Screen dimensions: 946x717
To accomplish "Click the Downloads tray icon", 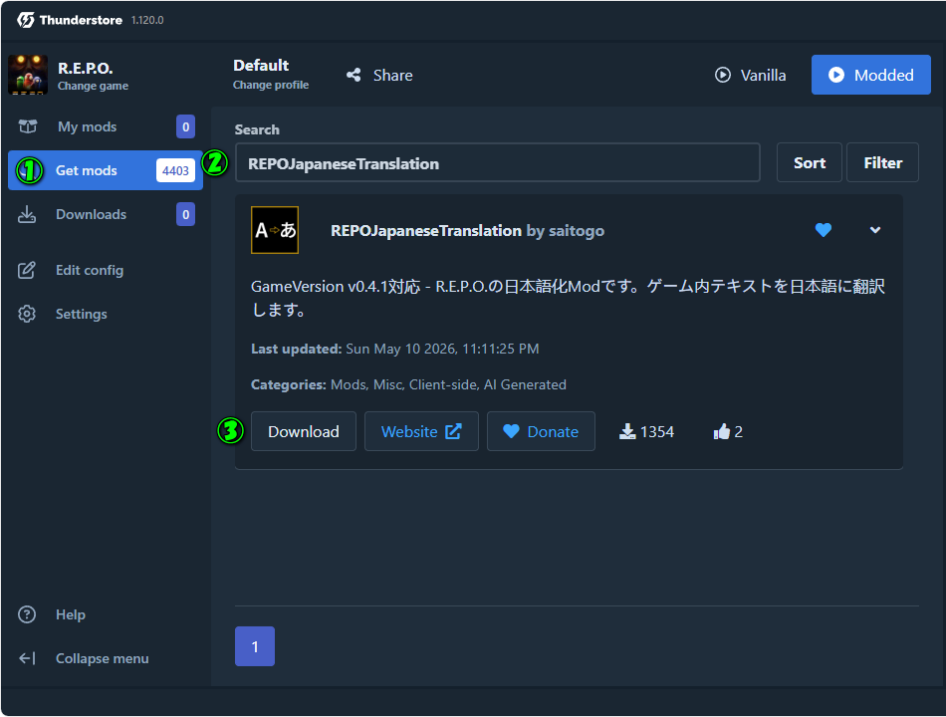I will [x=27, y=214].
